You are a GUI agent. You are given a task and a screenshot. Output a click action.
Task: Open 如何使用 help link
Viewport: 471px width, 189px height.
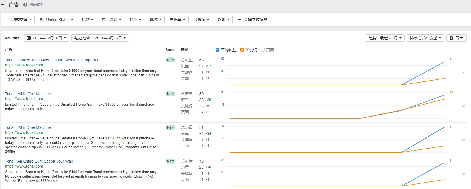tap(37, 5)
